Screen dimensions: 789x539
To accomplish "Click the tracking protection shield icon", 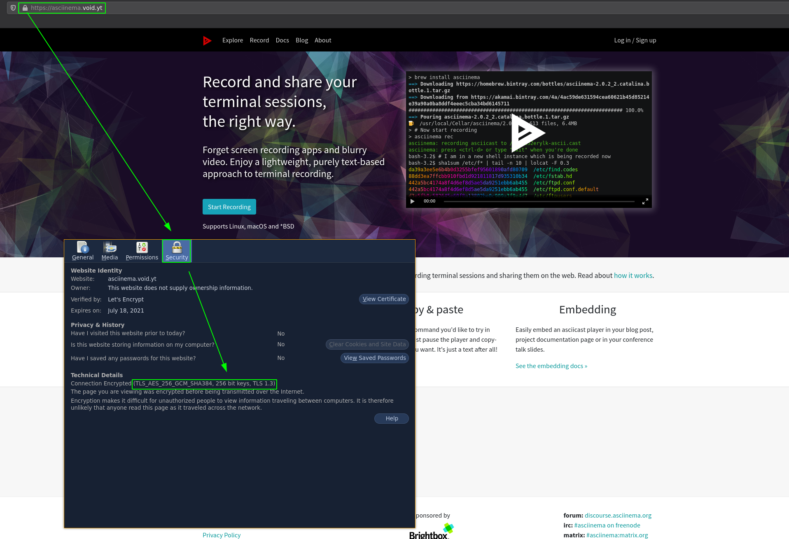I will pos(13,8).
